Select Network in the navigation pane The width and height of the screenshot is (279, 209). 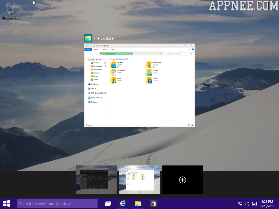point(94,102)
